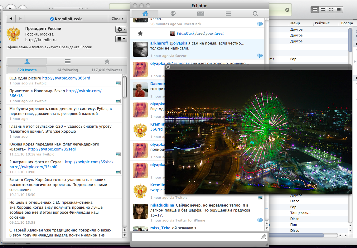Click picture icon on 'Еще одна picture' tweet

click(118, 83)
